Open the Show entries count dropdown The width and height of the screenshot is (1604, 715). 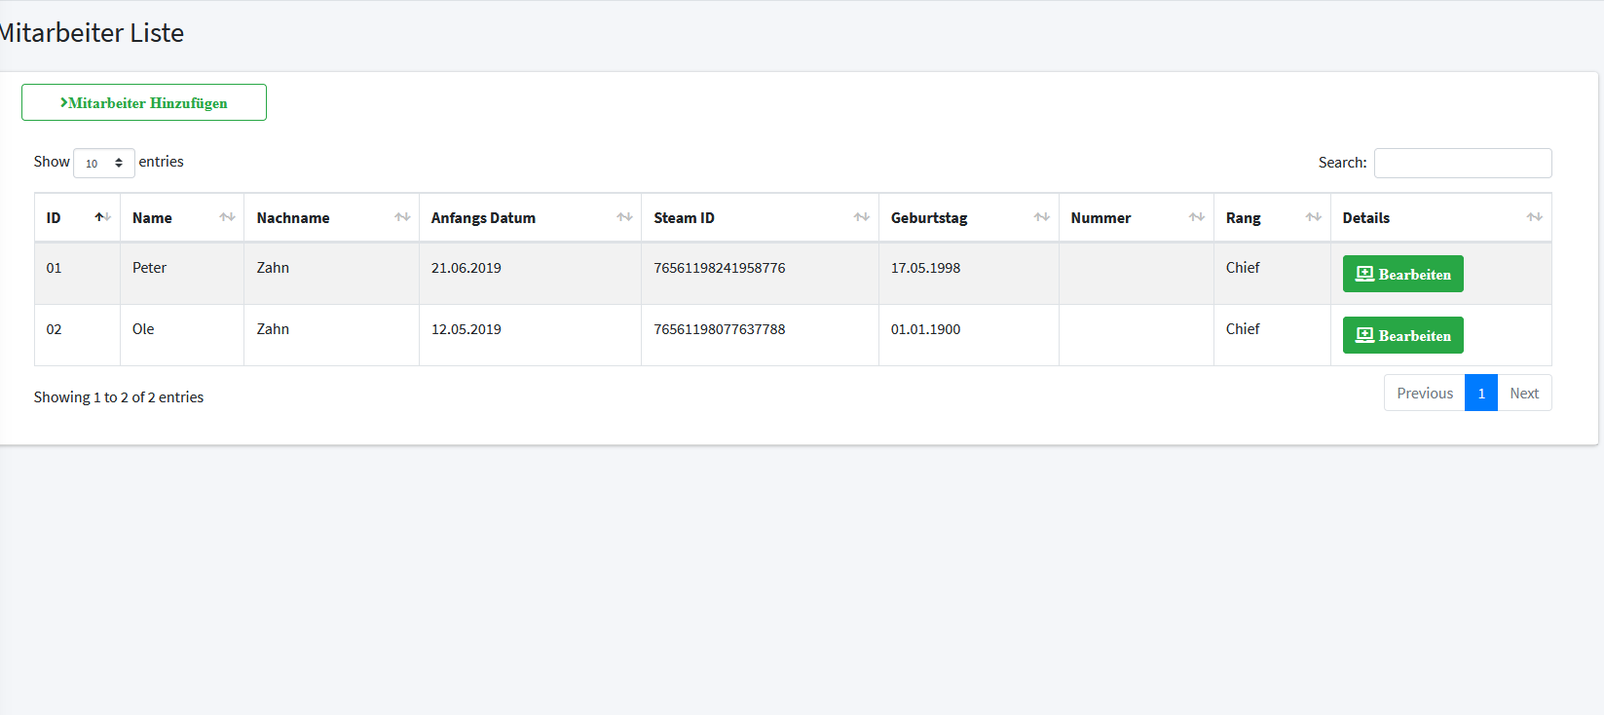(104, 163)
